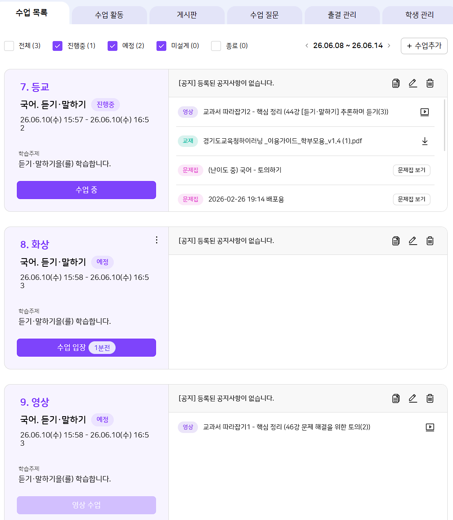Delete class 8 화상 with trash icon
Viewport: 453px width, 520px height.
430,241
